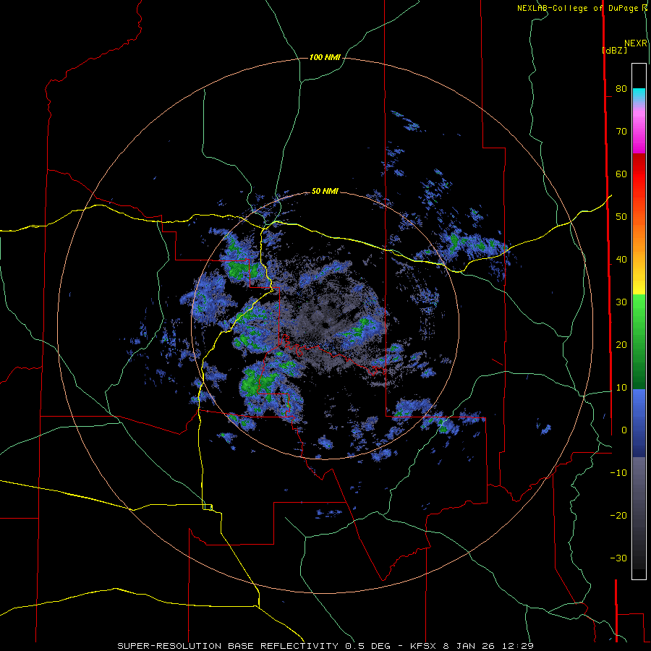Click the 50 NMI range ring label

point(325,191)
